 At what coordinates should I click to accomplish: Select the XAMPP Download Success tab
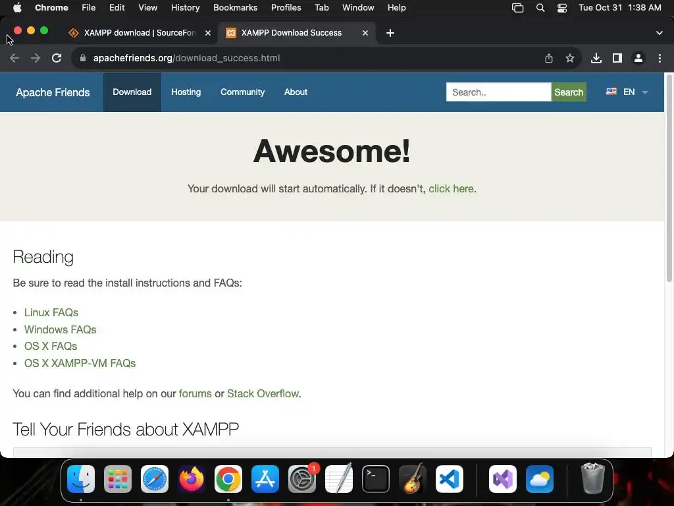tap(292, 33)
